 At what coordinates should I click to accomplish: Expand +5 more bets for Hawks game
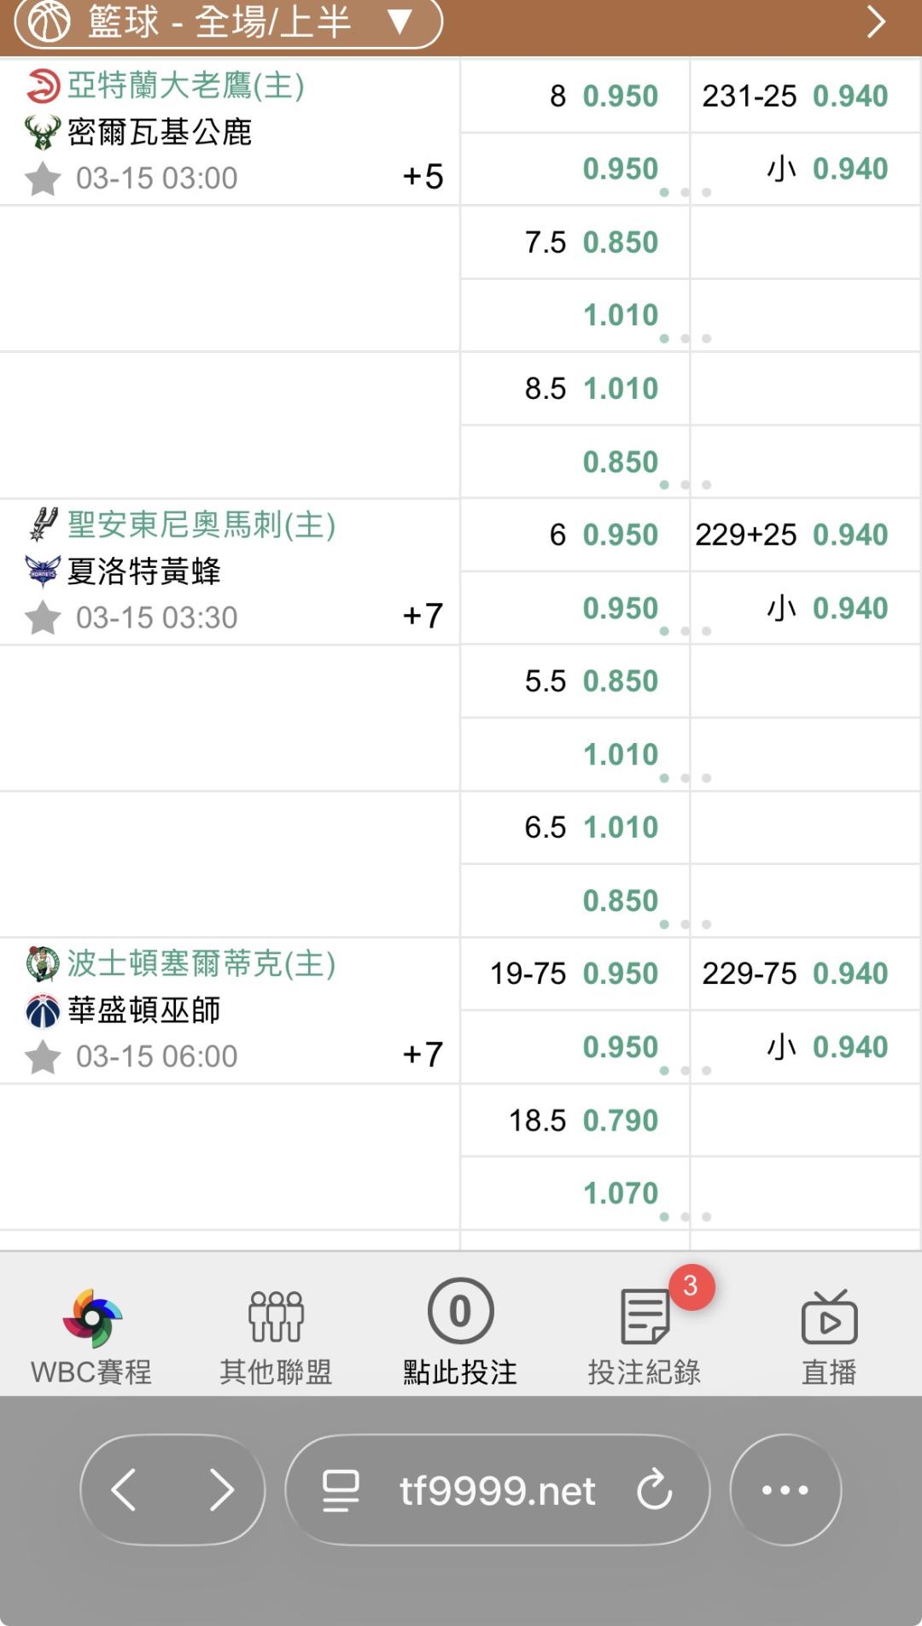[423, 177]
